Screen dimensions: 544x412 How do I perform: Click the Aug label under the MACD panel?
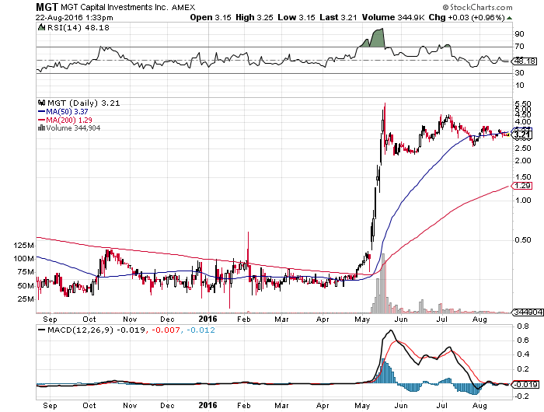click(x=479, y=406)
